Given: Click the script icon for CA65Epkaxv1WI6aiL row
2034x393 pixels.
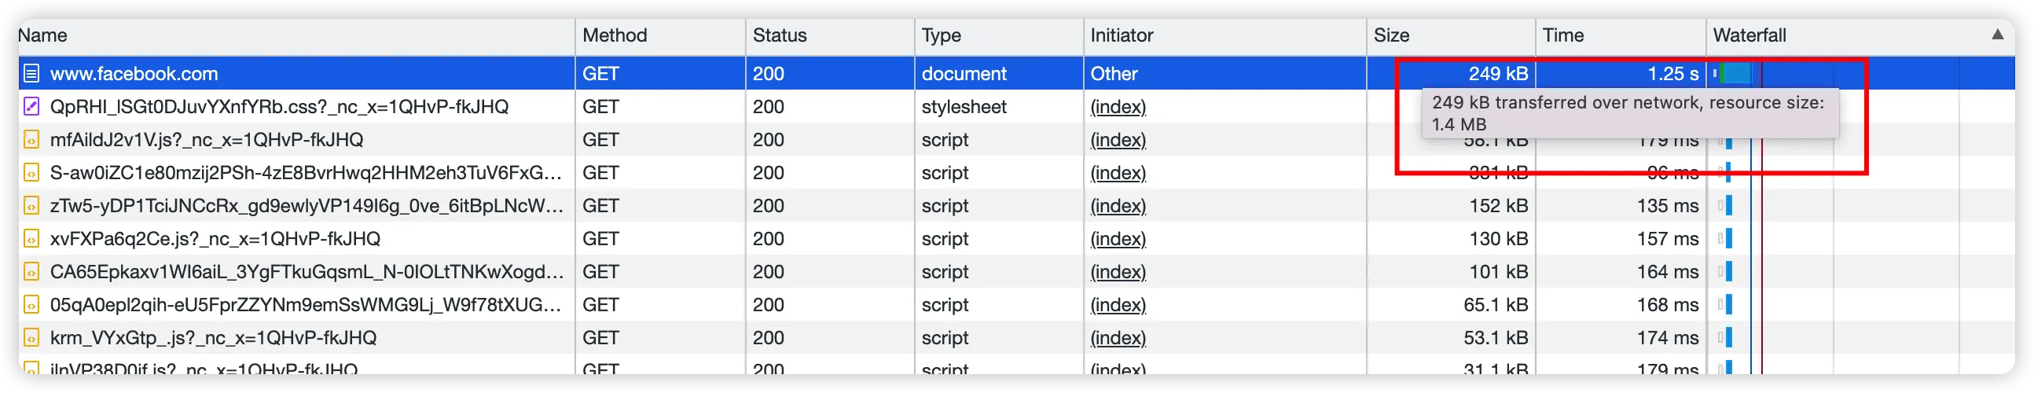Looking at the screenshot, I should coord(31,271).
